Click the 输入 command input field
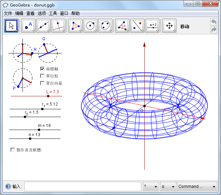This screenshot has height=195, width=221. click(82, 186)
